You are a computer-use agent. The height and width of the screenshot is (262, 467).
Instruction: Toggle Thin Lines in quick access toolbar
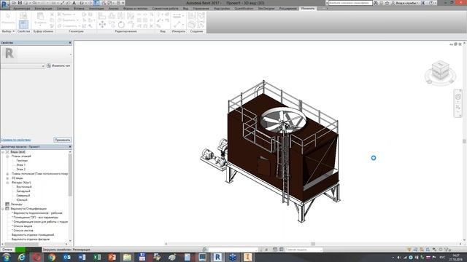click(96, 3)
